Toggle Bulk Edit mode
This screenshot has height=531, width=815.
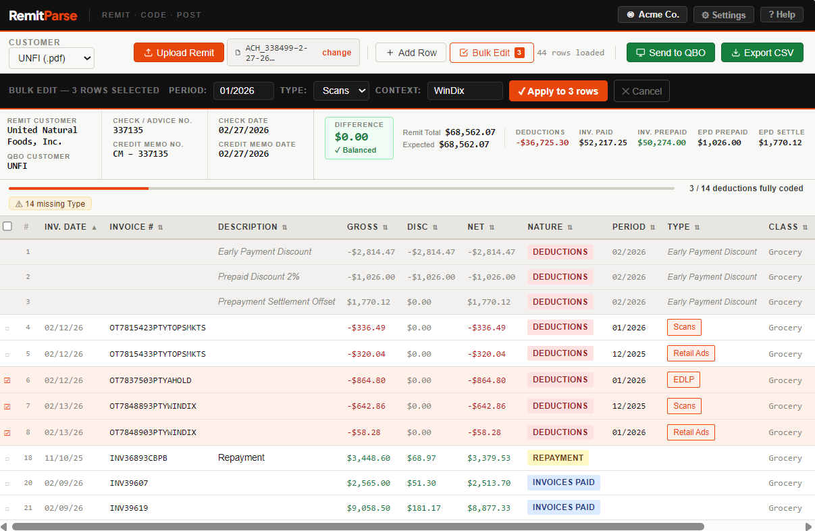pyautogui.click(x=492, y=53)
